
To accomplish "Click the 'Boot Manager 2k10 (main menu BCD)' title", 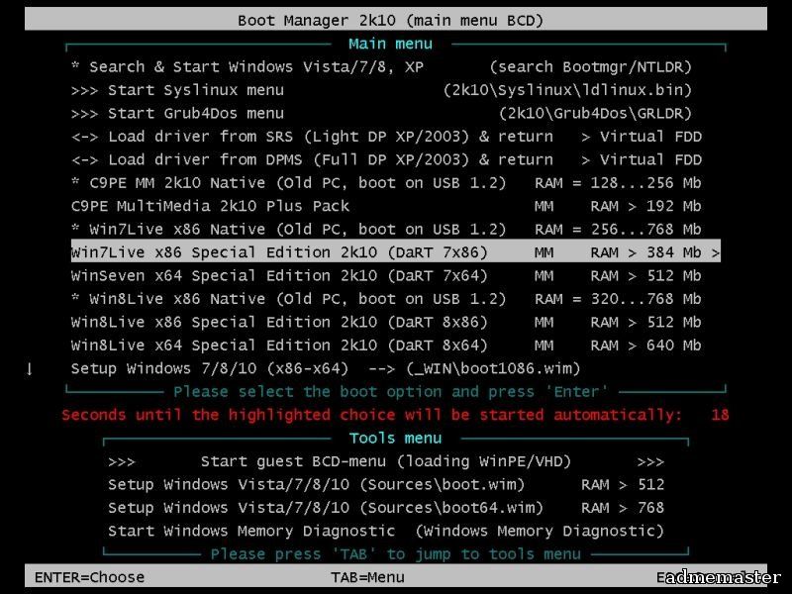I will 390,21.
